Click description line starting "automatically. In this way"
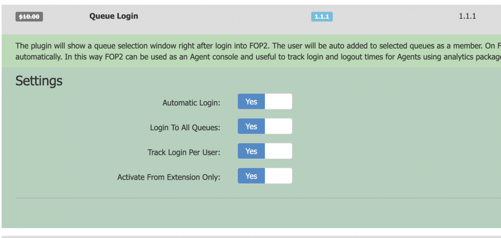Image resolution: width=501 pixels, height=238 pixels. coord(250,56)
